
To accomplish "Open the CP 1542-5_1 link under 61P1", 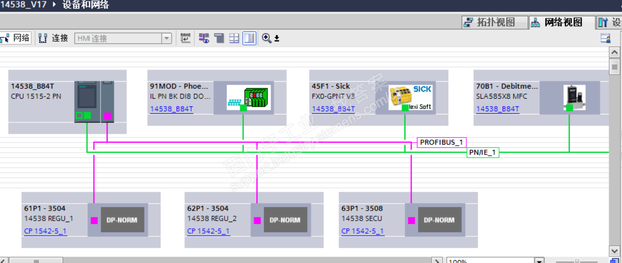I will point(45,231).
